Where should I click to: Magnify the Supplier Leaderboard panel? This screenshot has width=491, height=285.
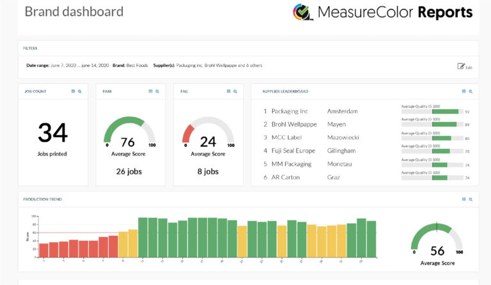[x=471, y=91]
